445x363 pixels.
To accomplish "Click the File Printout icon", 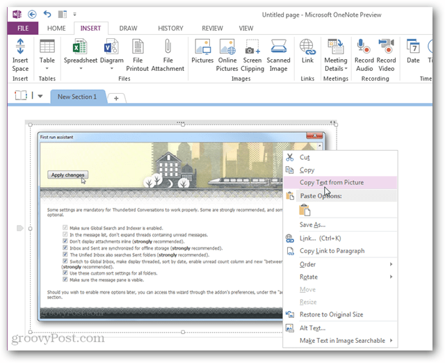I will pos(138,47).
